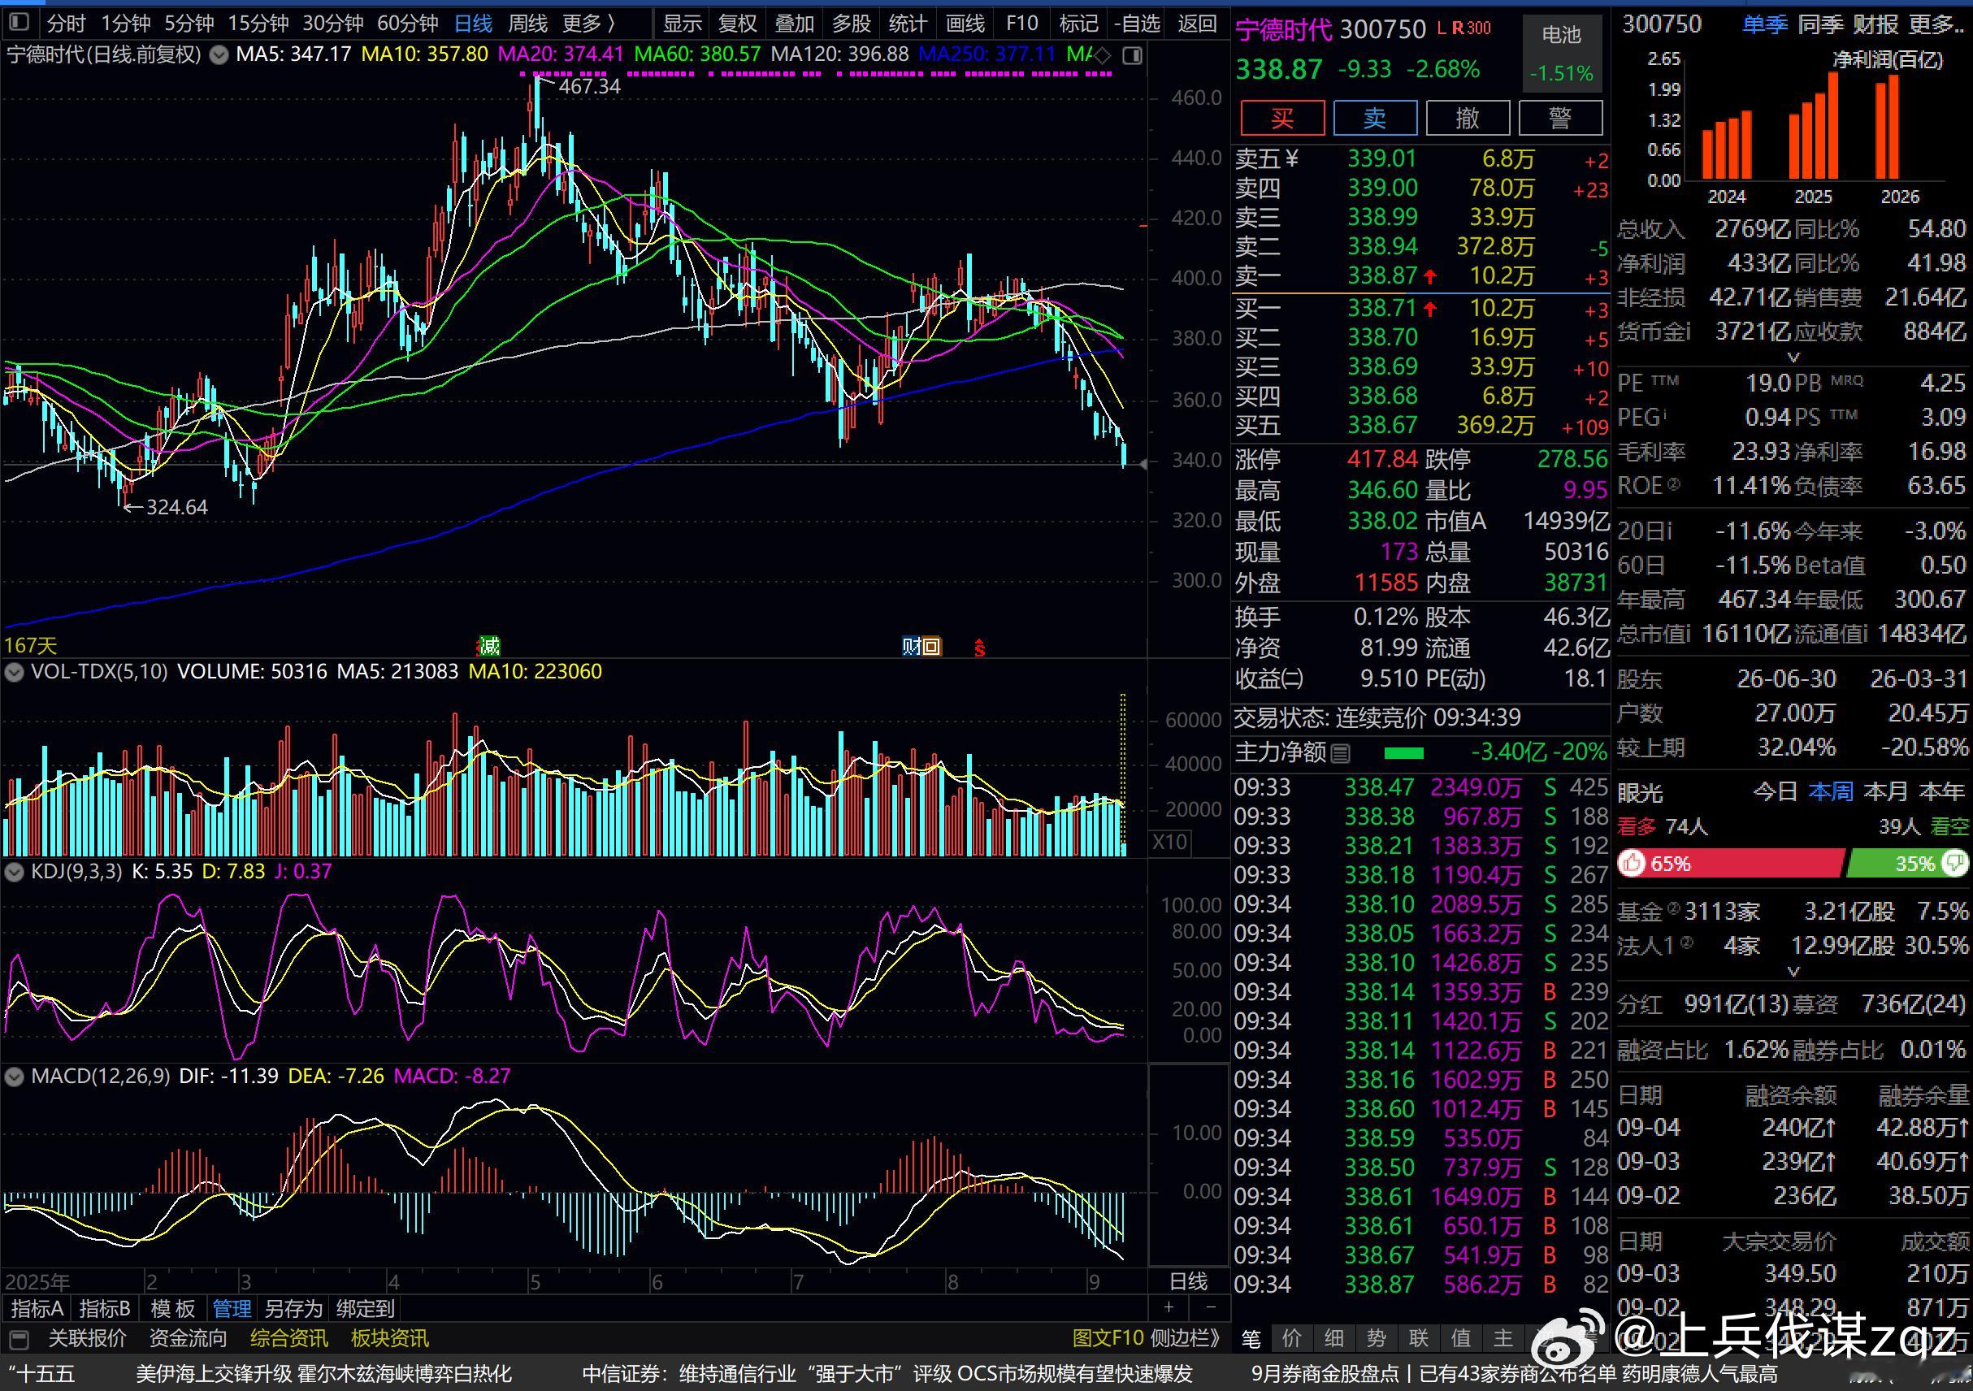This screenshot has width=1973, height=1391.
Task: Click the info icon beside 基金
Action: (x=1673, y=909)
